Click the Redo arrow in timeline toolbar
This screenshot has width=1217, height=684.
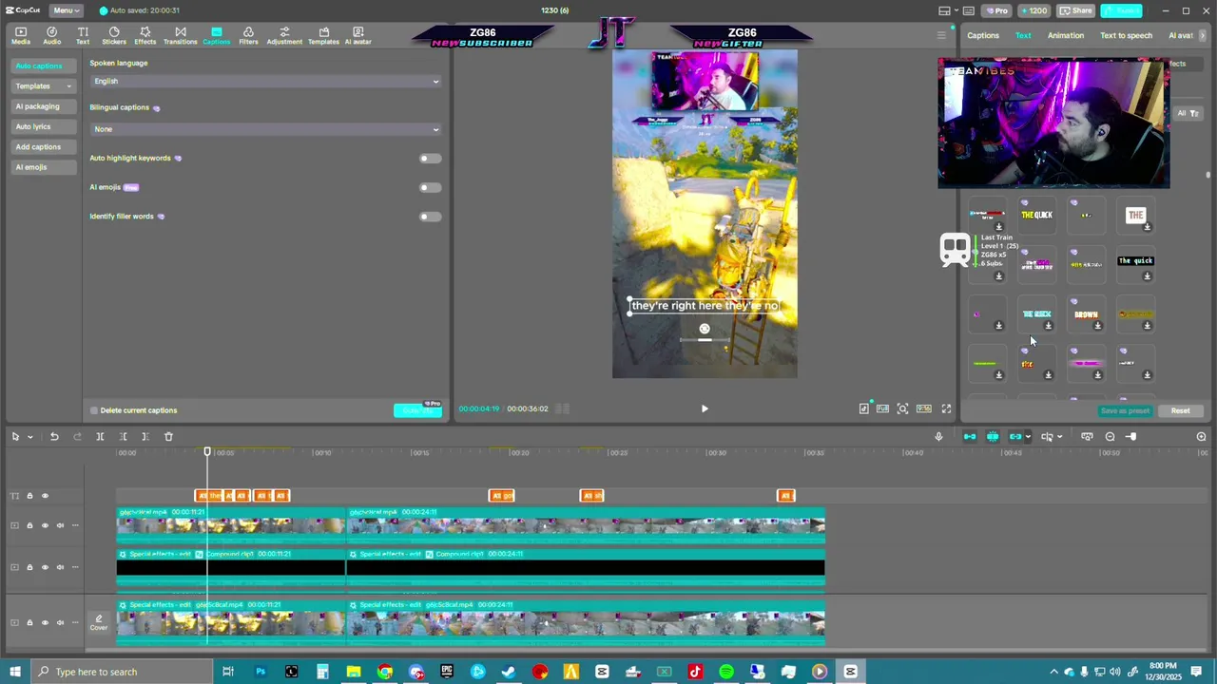77,436
